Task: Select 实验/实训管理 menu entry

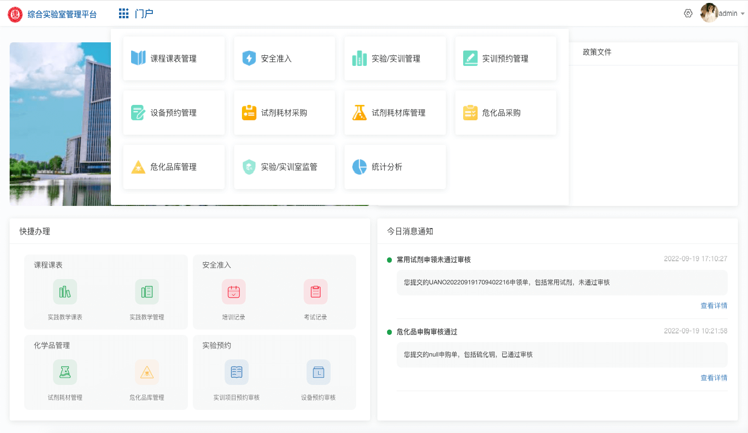Action: (x=395, y=59)
